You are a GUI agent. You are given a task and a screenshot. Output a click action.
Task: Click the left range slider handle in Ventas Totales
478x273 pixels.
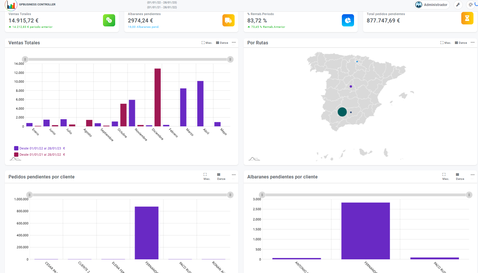25,59
